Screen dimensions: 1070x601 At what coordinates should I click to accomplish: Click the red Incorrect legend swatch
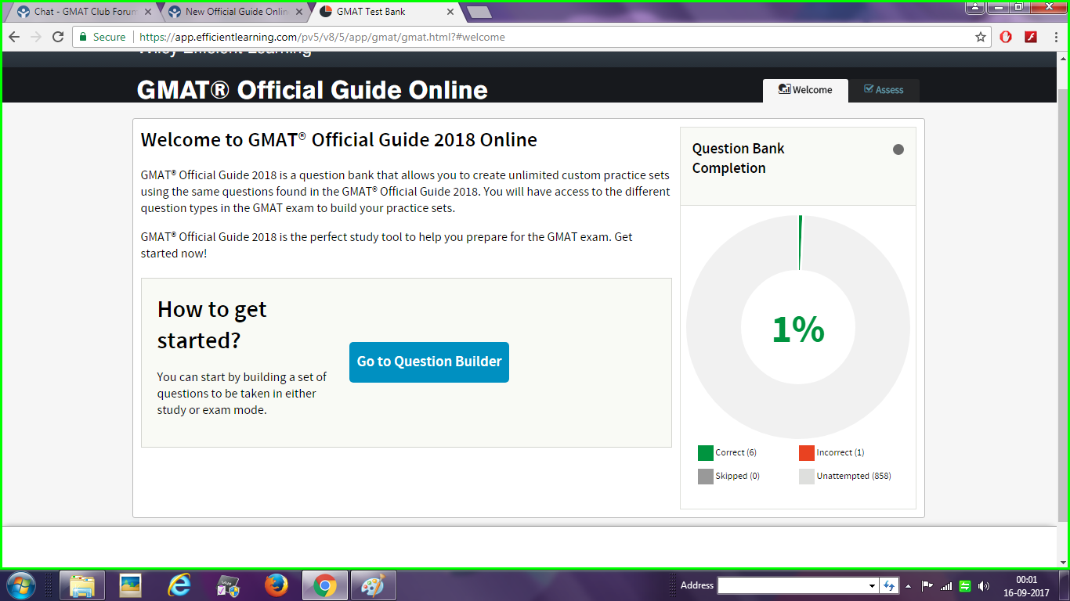(807, 453)
